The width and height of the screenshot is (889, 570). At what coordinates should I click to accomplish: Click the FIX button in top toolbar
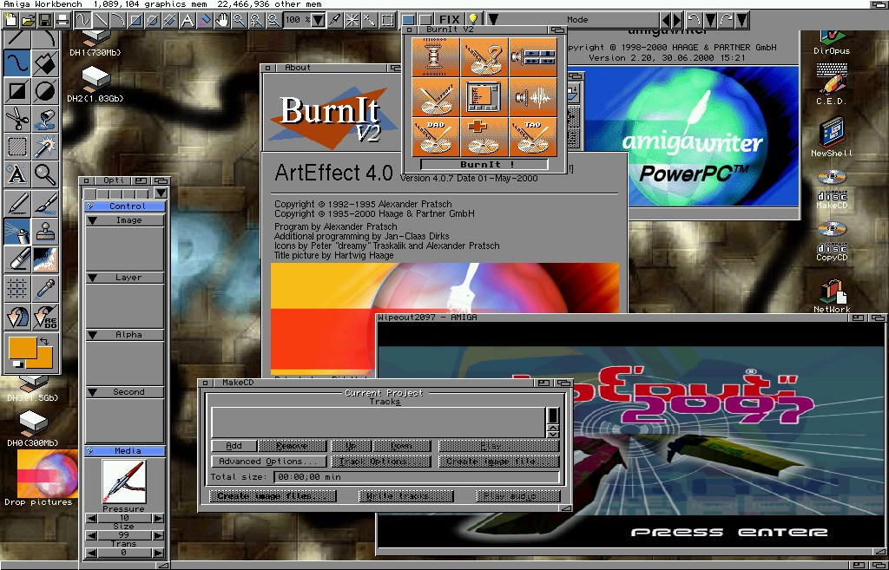(450, 20)
